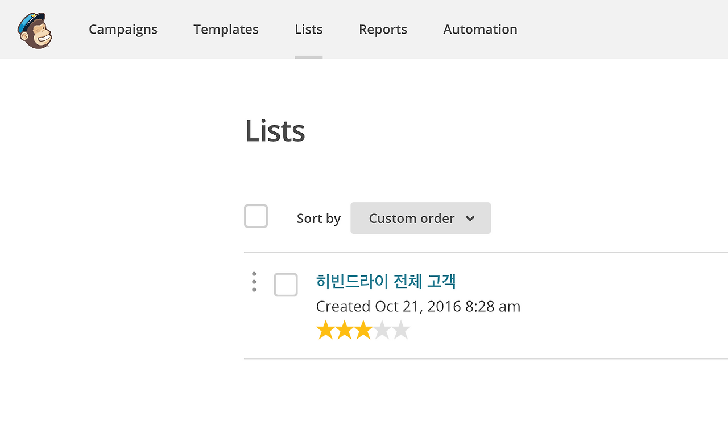This screenshot has width=728, height=441.
Task: Select the Lists navigation tab
Action: click(x=309, y=29)
